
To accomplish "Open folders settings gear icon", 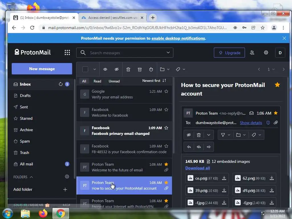I will 67,177.
